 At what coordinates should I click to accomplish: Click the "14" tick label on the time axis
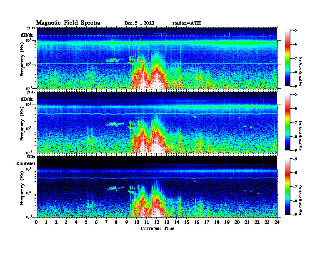pos(177,222)
